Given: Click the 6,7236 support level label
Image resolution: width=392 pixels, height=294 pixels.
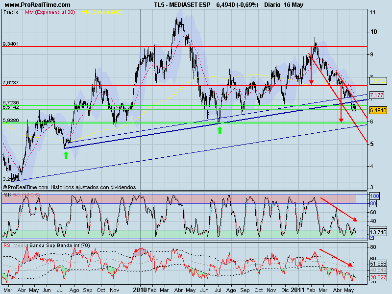Looking at the screenshot, I should coord(10,102).
